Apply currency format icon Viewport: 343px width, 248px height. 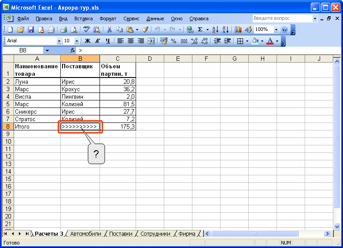click(163, 41)
